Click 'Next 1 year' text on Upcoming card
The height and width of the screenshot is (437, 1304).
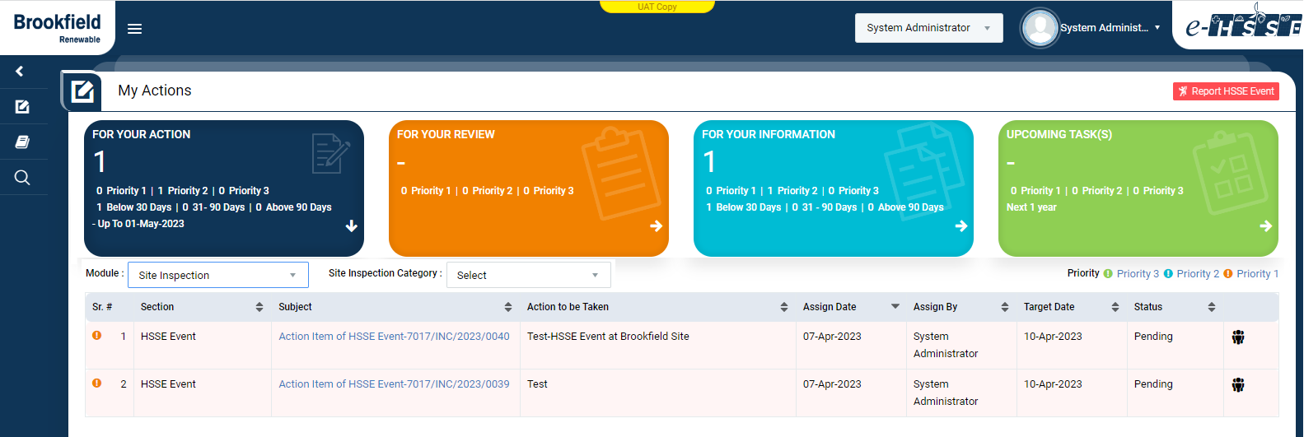[x=1031, y=207]
